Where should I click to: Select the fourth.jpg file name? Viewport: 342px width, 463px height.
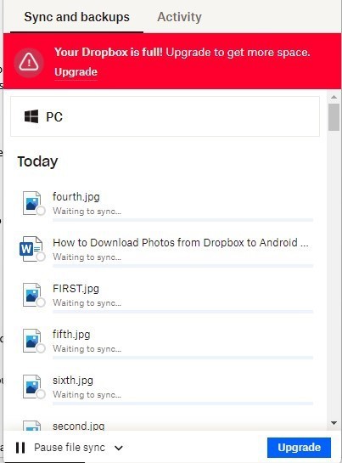pyautogui.click(x=76, y=196)
